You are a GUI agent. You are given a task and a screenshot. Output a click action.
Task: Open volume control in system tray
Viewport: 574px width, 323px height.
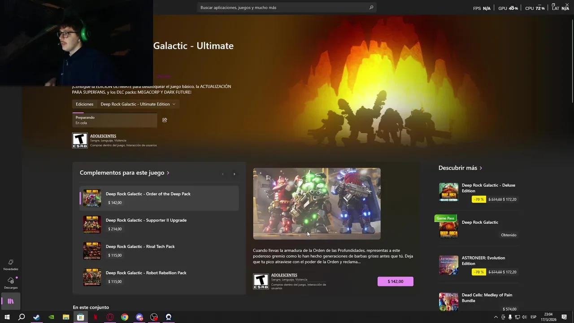[524, 317]
